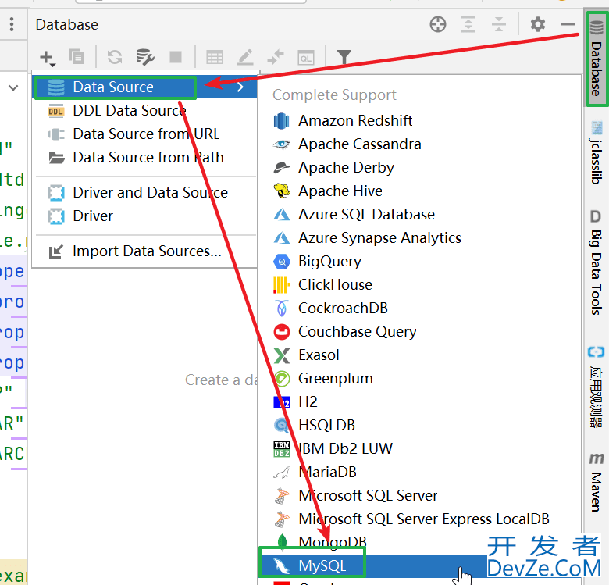Click the Expand All icon in header
609x585 pixels.
click(468, 24)
